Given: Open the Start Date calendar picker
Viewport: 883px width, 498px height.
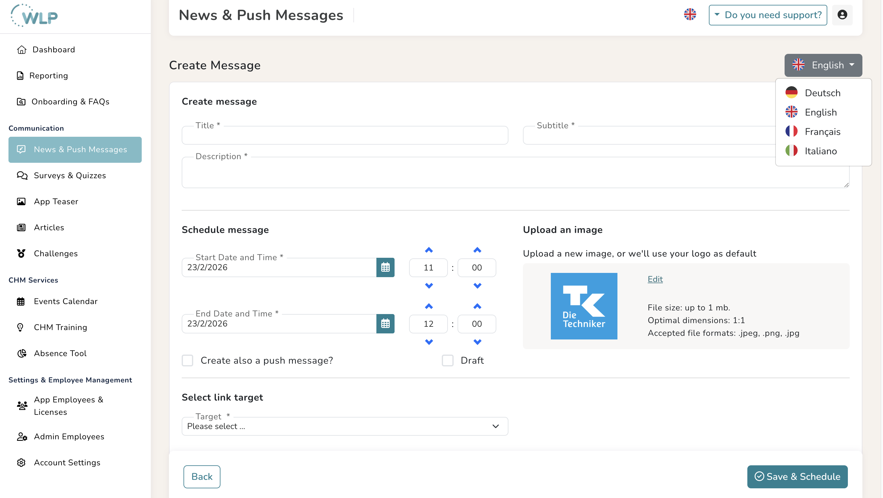Looking at the screenshot, I should point(385,267).
